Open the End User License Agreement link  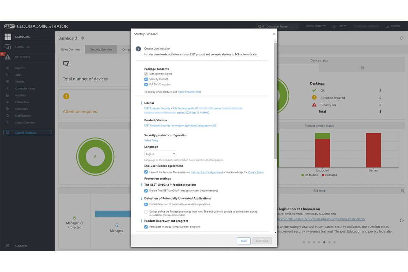[207, 172]
